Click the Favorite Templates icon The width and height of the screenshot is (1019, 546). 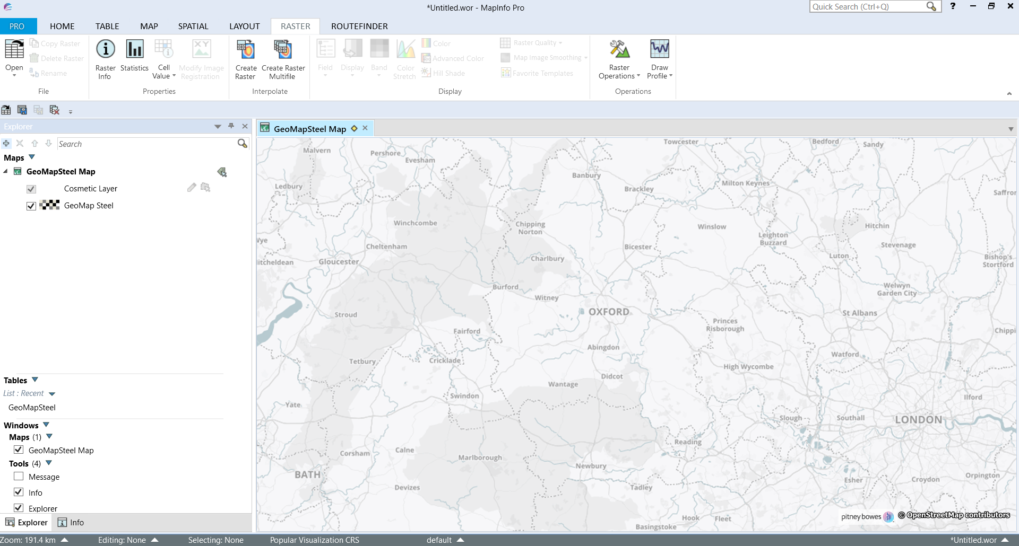point(506,73)
